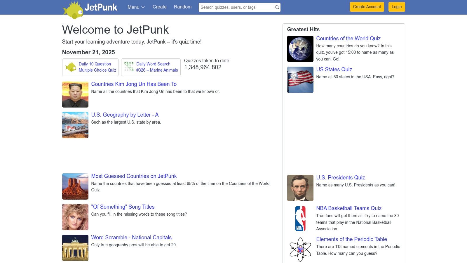Select the Create menu item

[x=159, y=7]
